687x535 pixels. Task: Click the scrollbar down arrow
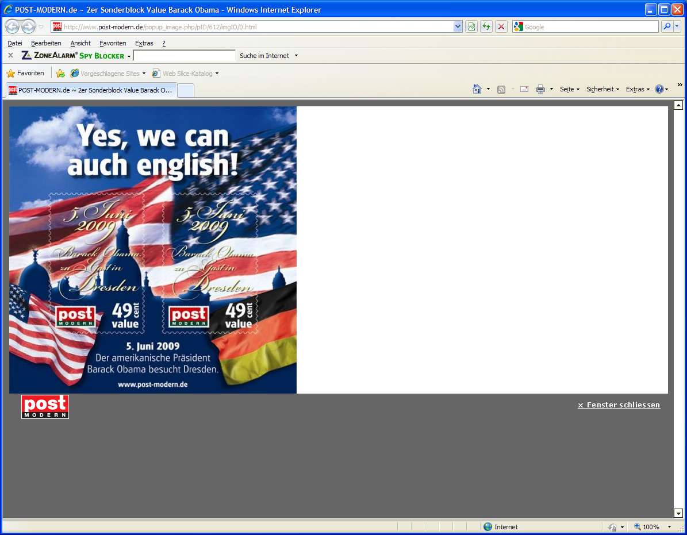coord(678,513)
